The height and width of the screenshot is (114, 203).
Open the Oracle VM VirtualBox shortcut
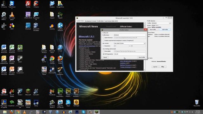tap(36, 27)
